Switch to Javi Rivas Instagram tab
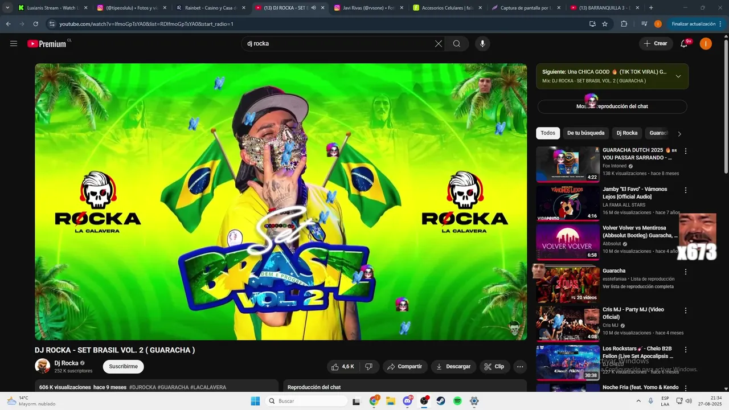The width and height of the screenshot is (729, 410). click(368, 8)
